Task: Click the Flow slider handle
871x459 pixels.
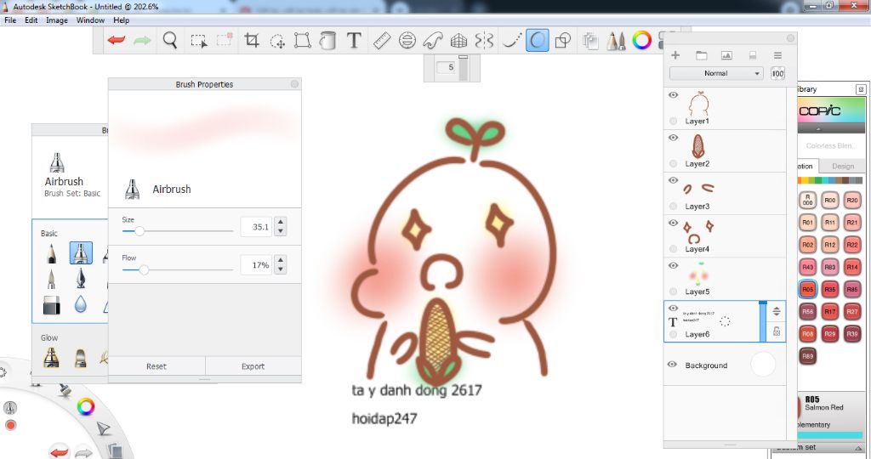Action: pyautogui.click(x=144, y=269)
